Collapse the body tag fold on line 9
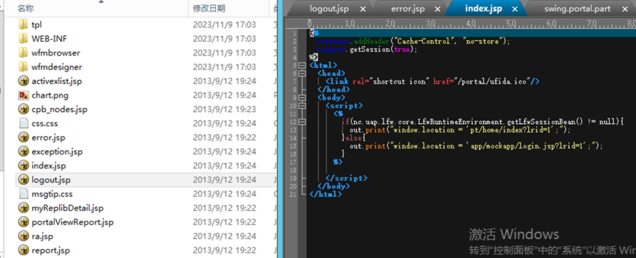 click(301, 98)
